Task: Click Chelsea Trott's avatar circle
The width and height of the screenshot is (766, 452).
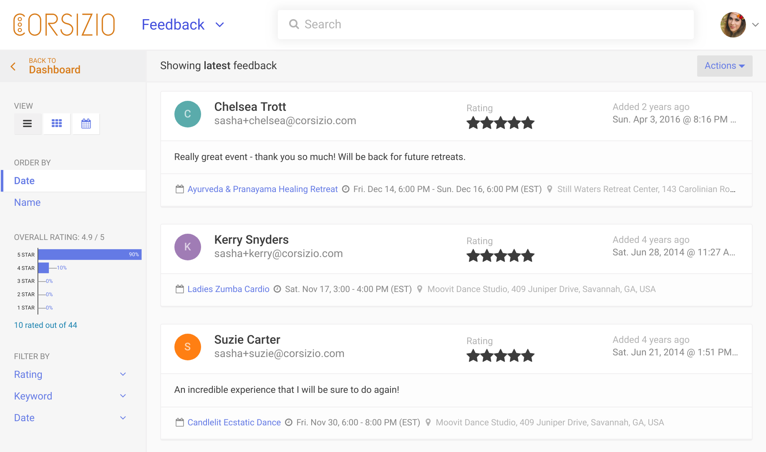Action: click(x=187, y=114)
